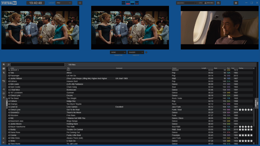Screen dimensions: 260x146
Task: Open the Transition NONE dropdown
Action: [118, 52]
